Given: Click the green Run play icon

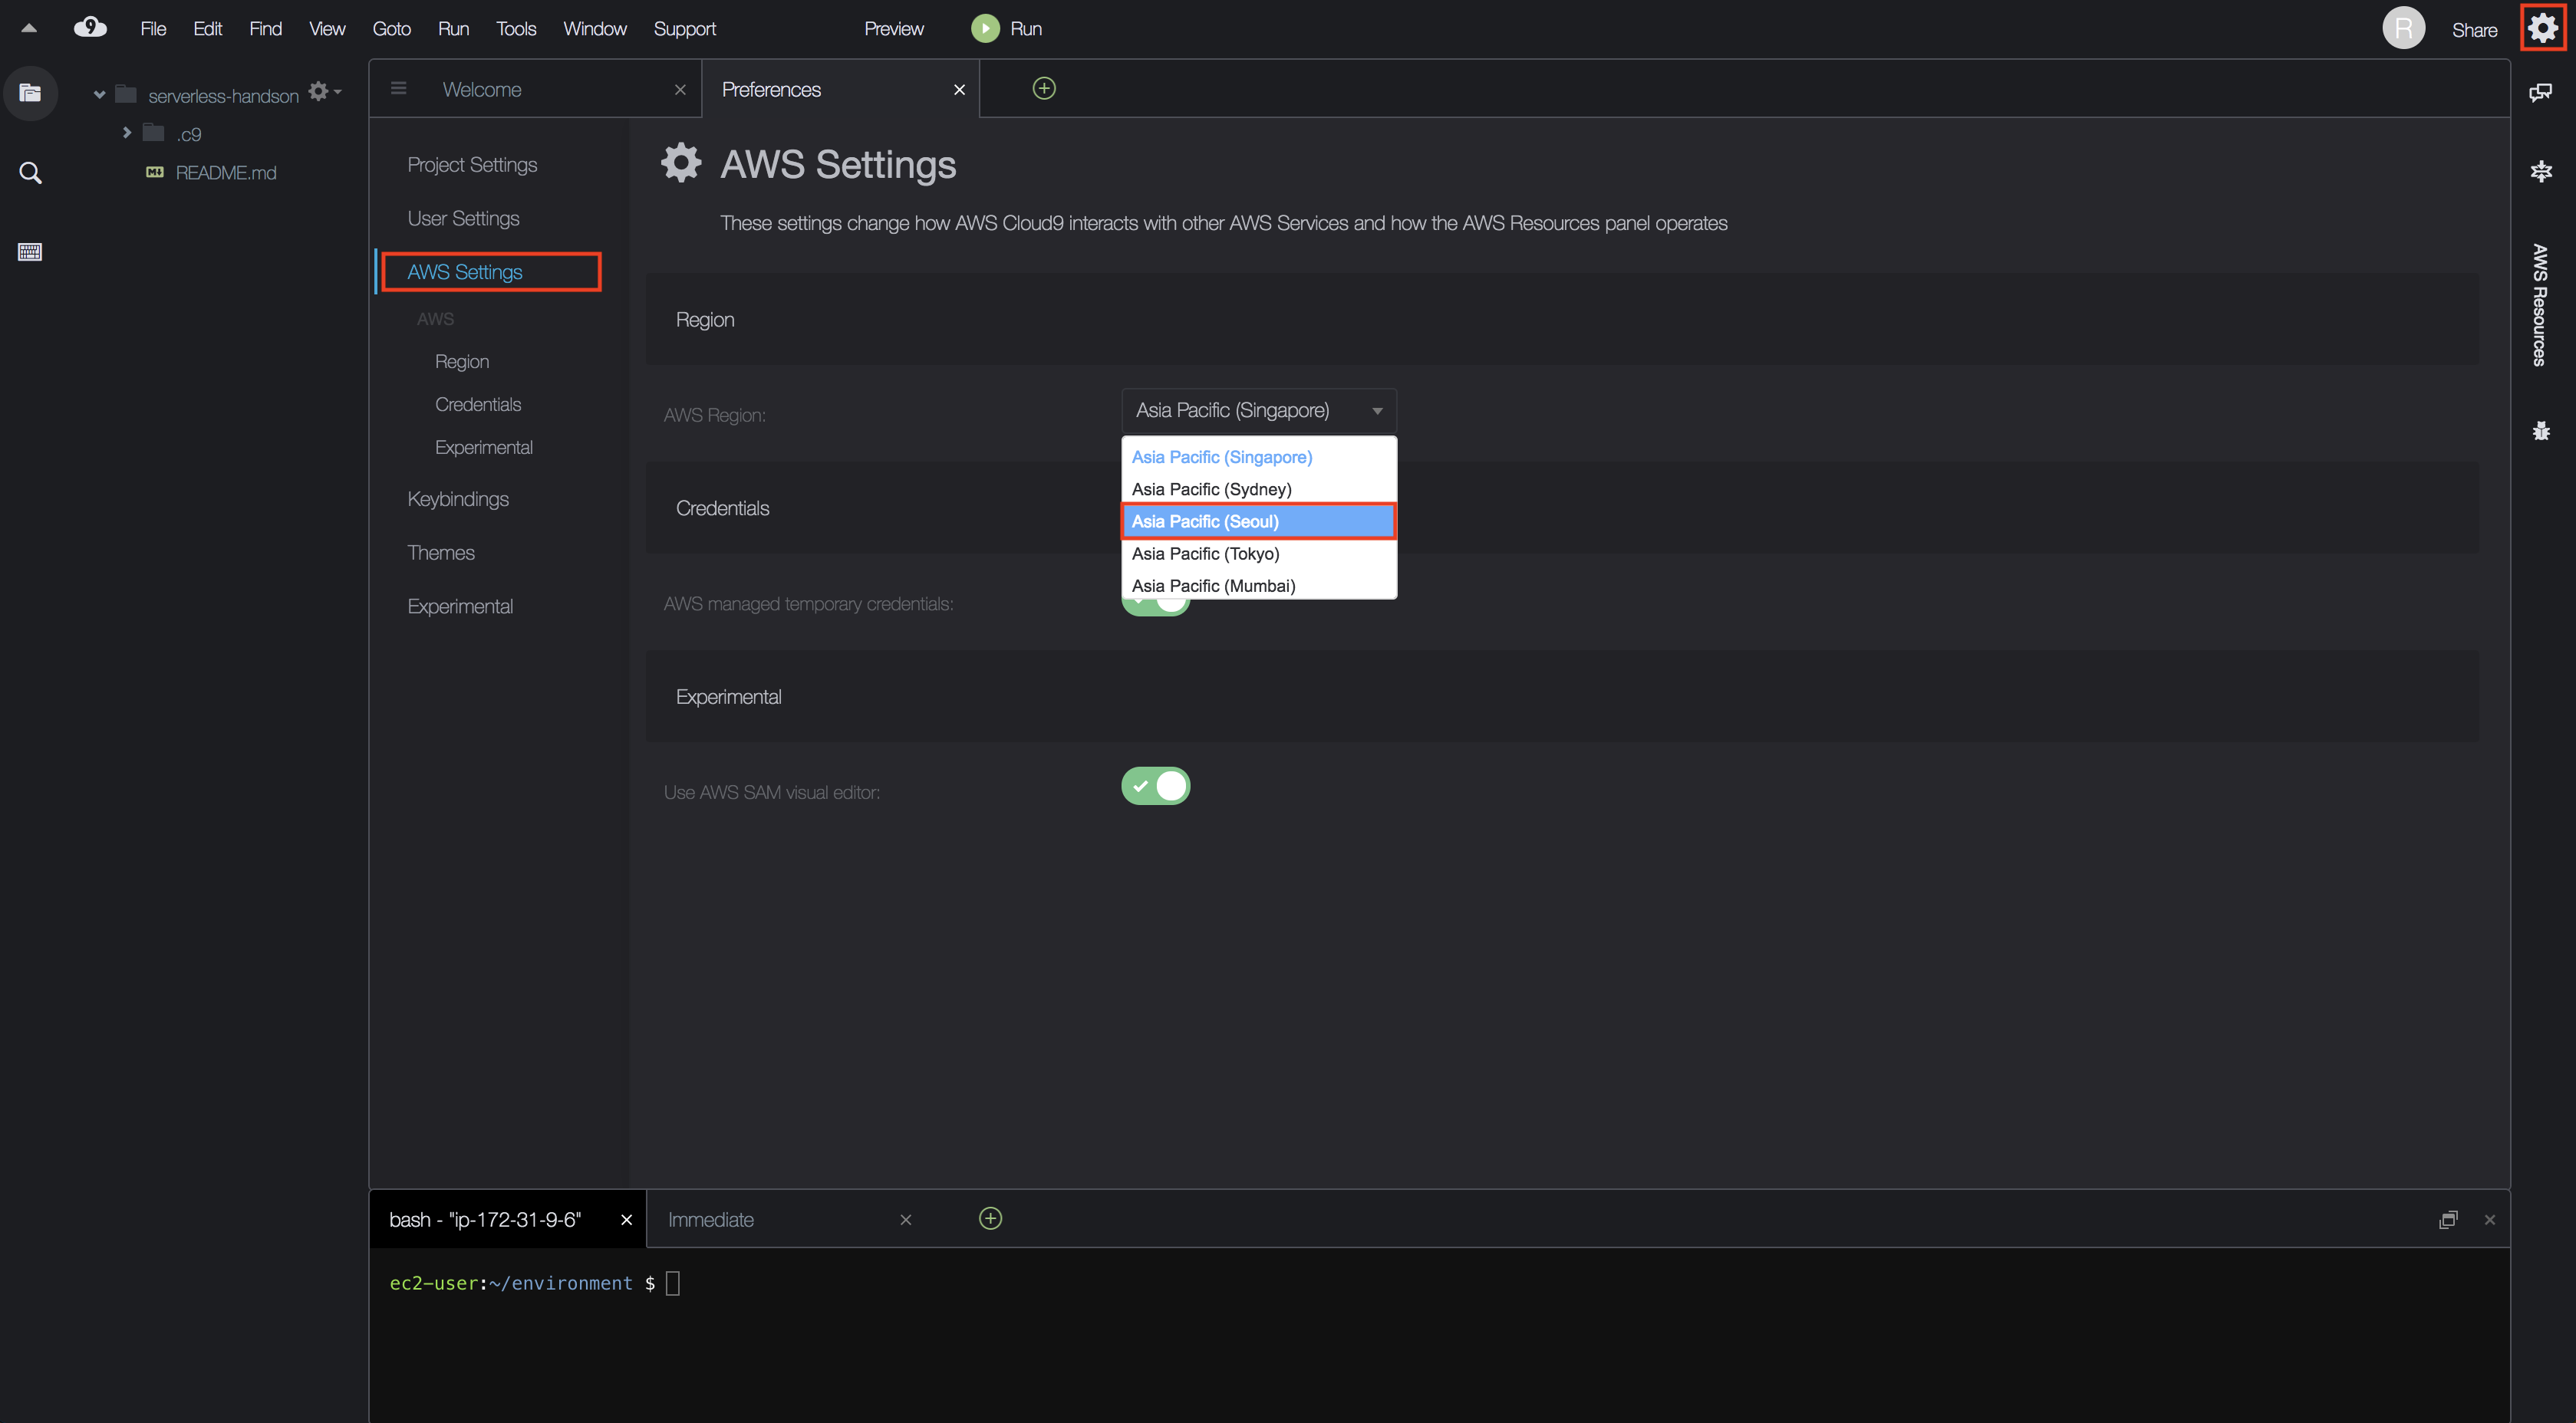Looking at the screenshot, I should 985,28.
